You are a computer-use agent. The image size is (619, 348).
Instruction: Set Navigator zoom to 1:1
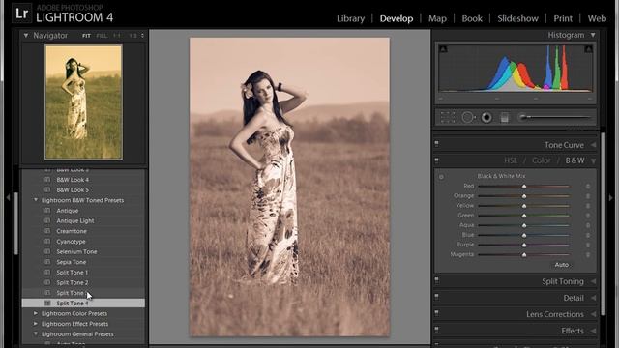[117, 36]
